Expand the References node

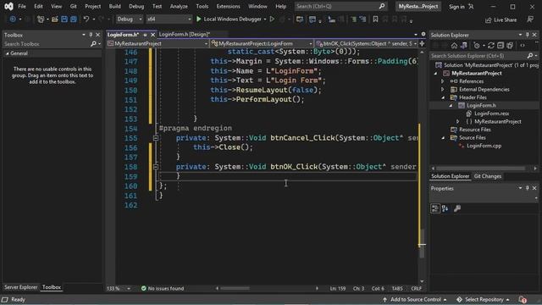443,81
